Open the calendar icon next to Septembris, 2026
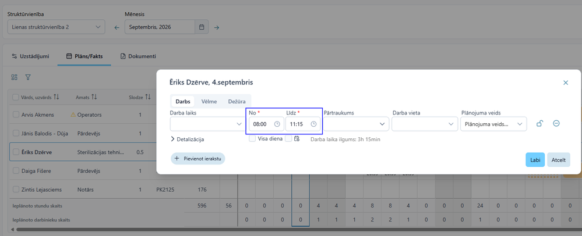Viewport: 582px width, 236px height. tap(202, 27)
